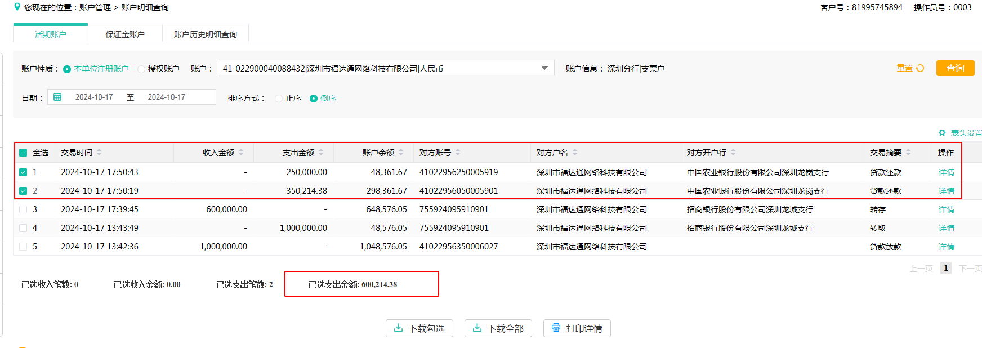Switch to the 账户历史明细查询 tab
The height and width of the screenshot is (348, 982).
[206, 34]
